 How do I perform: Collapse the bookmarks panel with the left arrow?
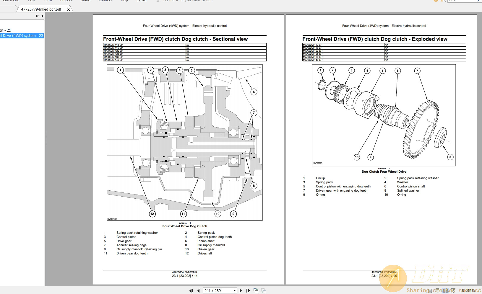pyautogui.click(x=42, y=16)
